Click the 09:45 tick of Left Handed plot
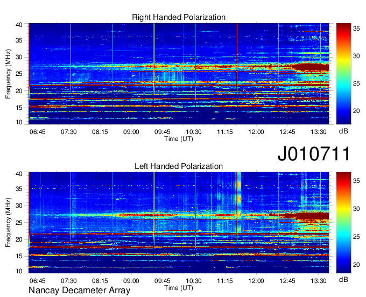Screen dimensions: 366x297 pyautogui.click(x=163, y=281)
